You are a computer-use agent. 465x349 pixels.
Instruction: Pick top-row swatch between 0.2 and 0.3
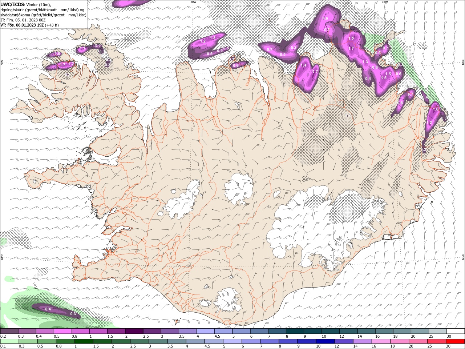click(x=9, y=331)
